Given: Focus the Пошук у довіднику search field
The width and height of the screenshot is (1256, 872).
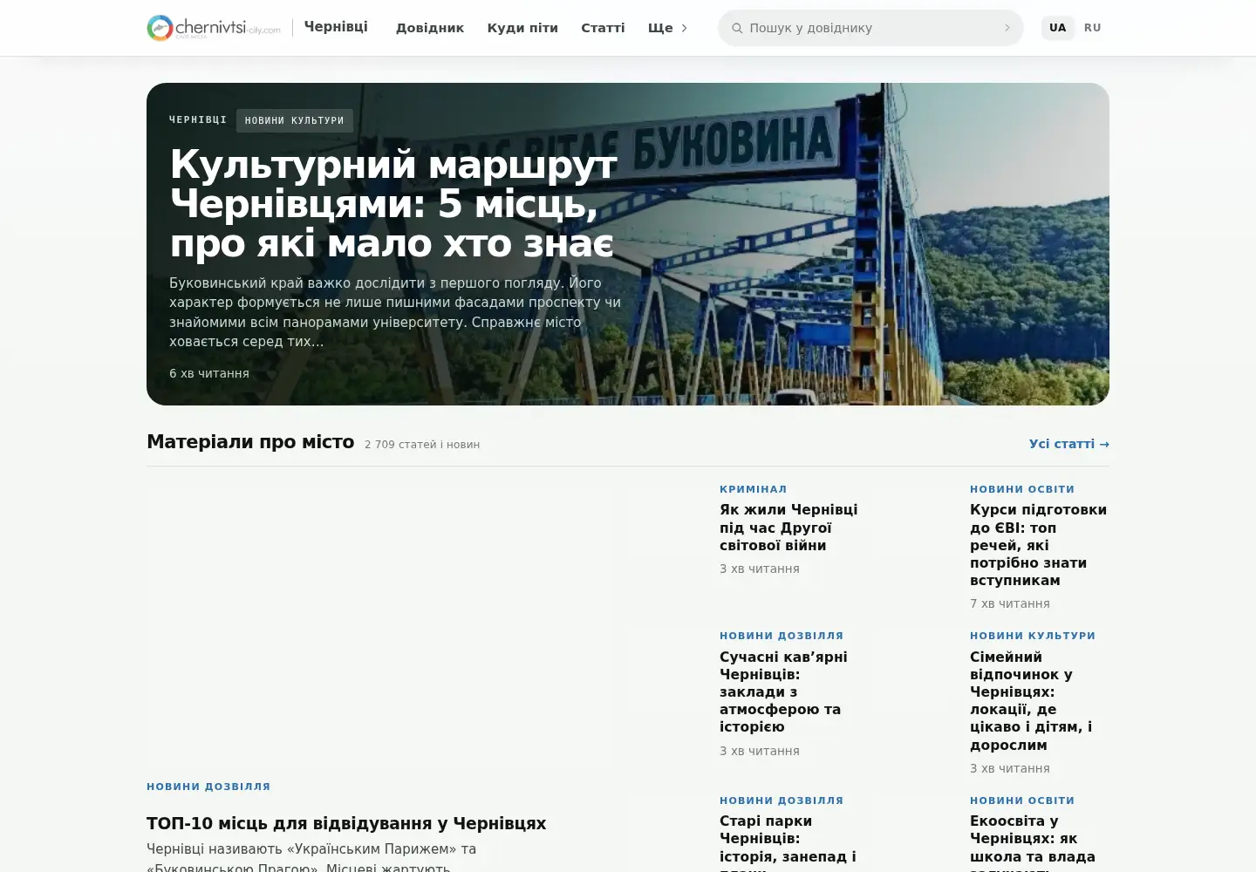Looking at the screenshot, I should pos(870,28).
